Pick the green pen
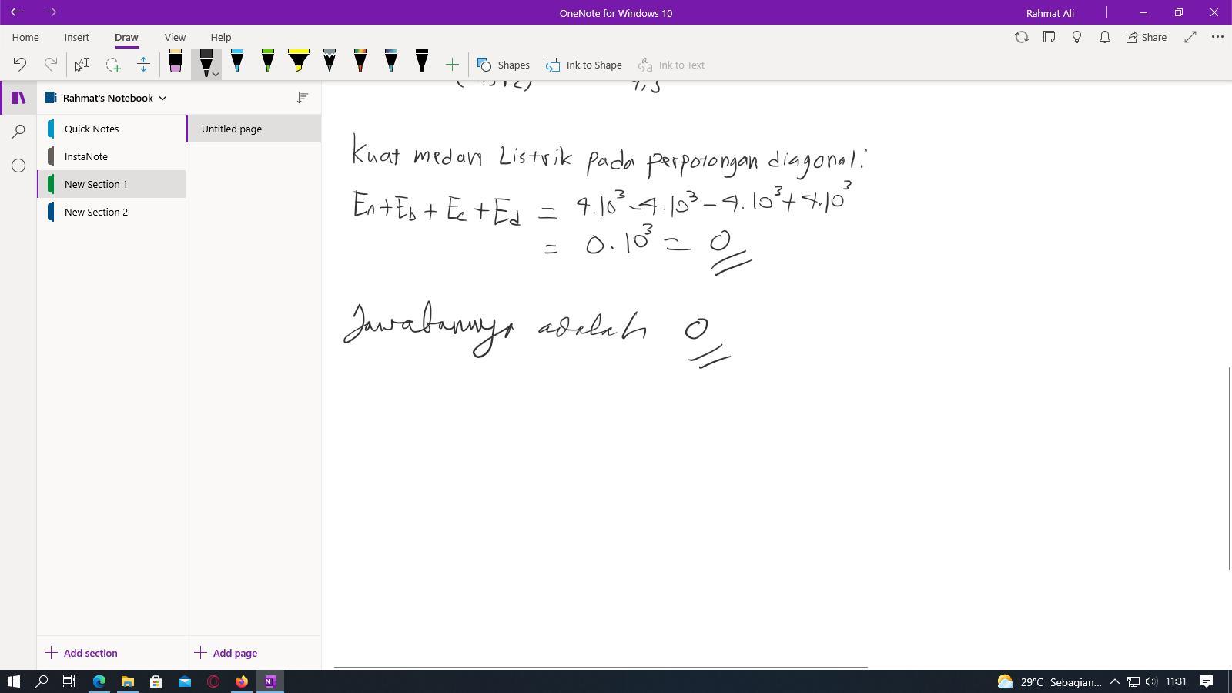This screenshot has width=1232, height=693. click(x=268, y=62)
